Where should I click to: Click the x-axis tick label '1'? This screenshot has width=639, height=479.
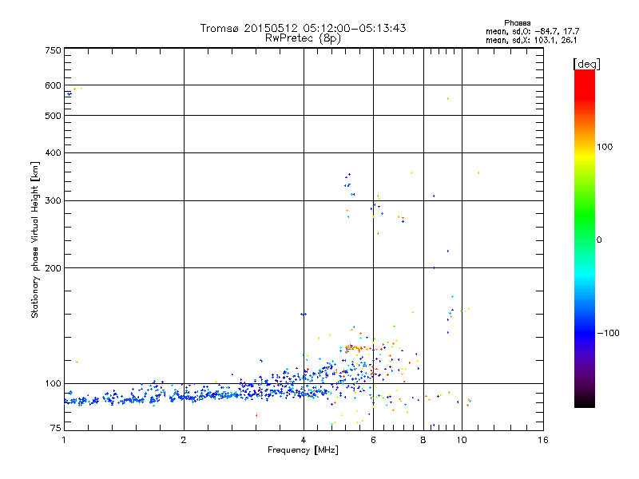tap(64, 440)
